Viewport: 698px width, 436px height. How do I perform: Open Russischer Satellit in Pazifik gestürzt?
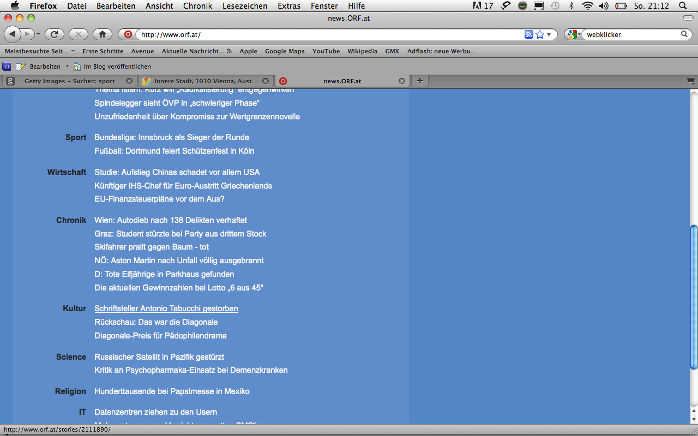coord(159,357)
